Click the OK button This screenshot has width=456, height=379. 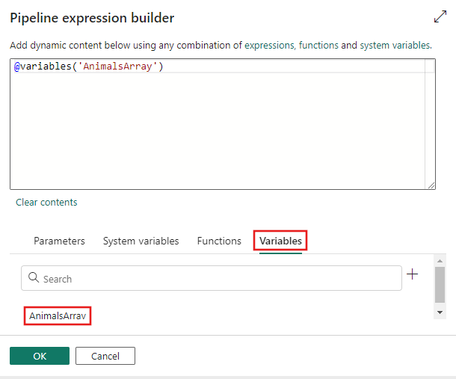pyautogui.click(x=40, y=356)
